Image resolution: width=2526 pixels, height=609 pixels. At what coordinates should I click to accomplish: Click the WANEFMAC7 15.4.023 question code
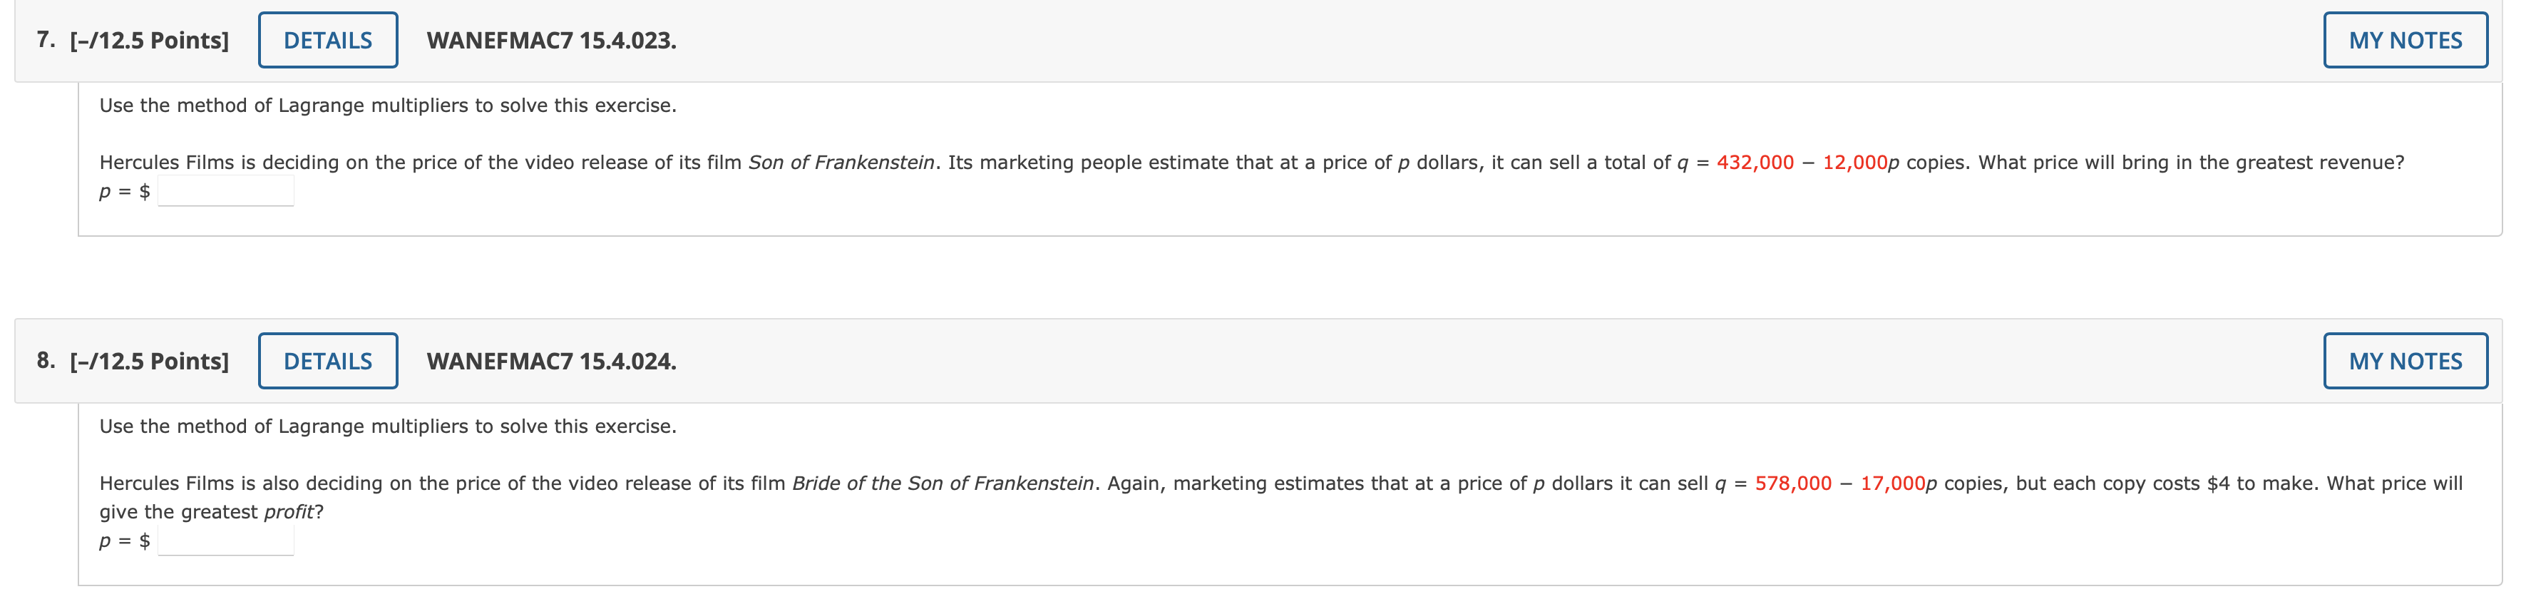click(551, 40)
